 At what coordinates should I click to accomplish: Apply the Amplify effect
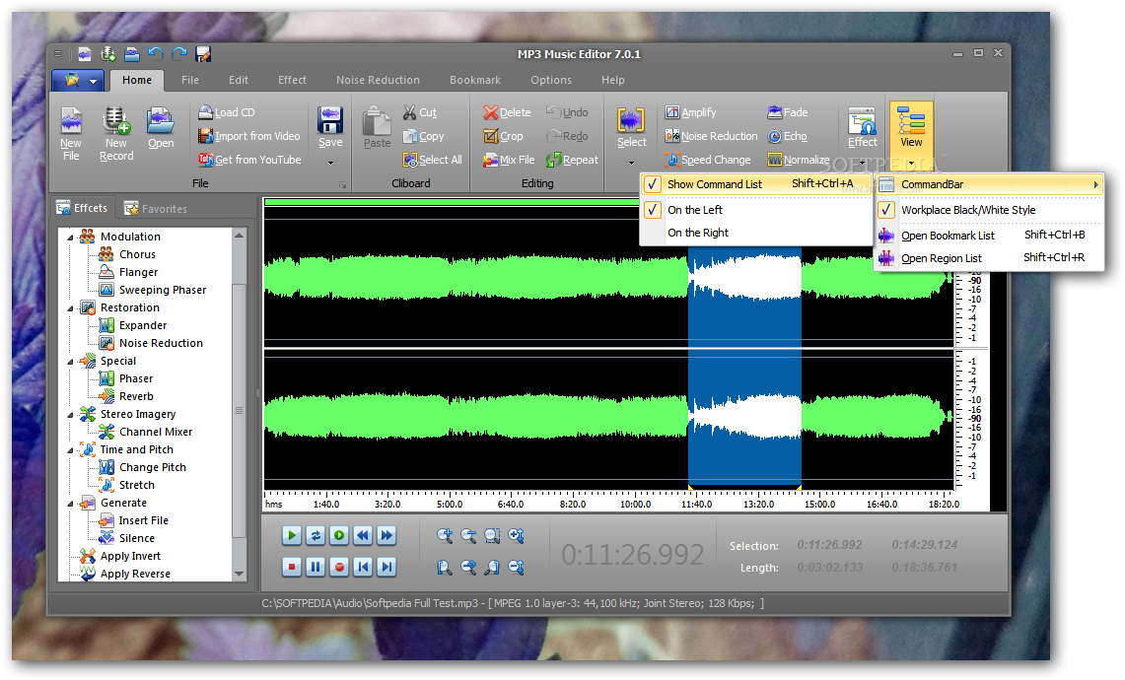point(691,112)
